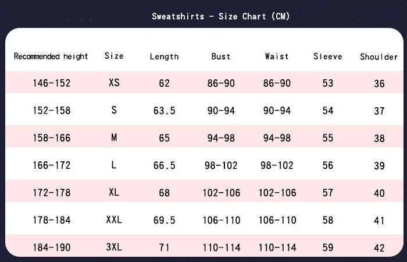
Task: Click the 146-152 height range cell
Action: (x=51, y=83)
